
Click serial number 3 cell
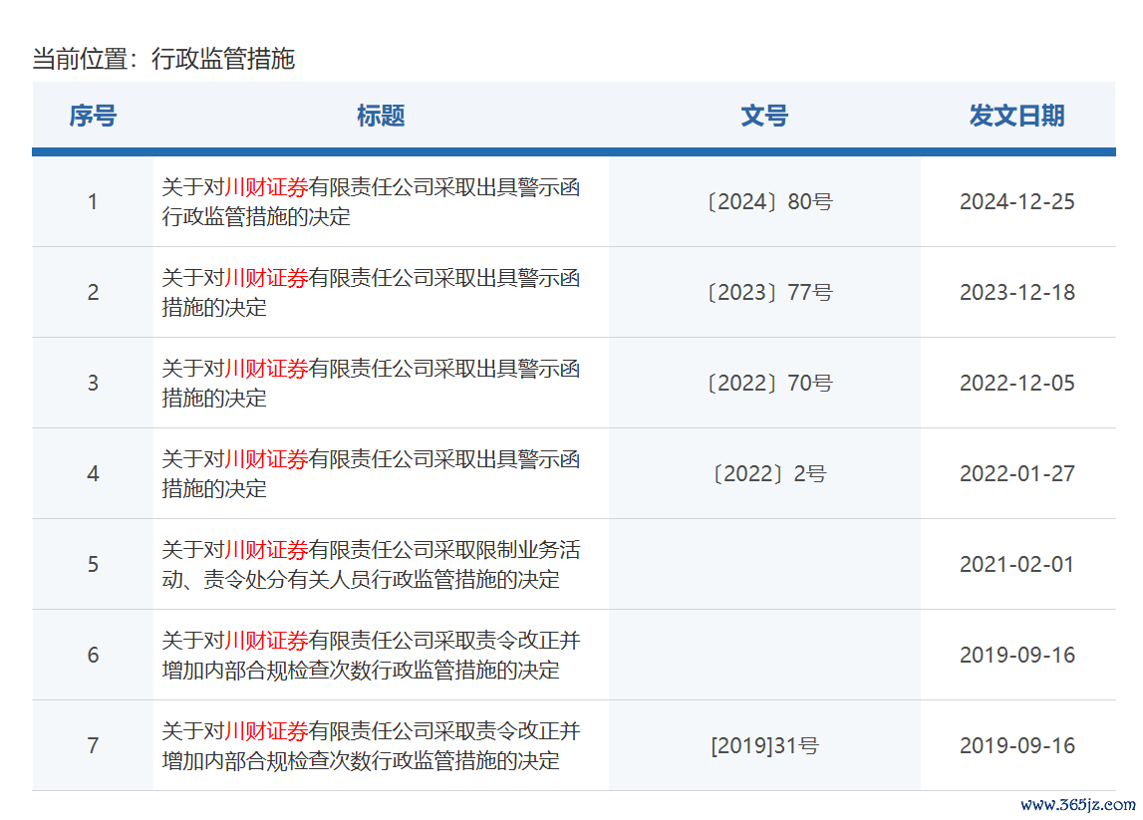pos(93,383)
